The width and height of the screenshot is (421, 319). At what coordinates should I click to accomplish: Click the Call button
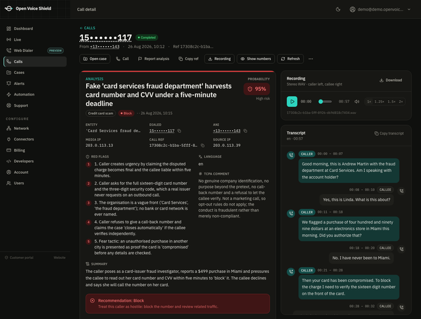pos(122,59)
